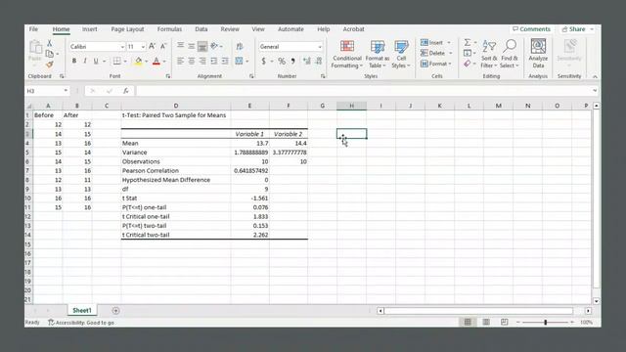Increase font size with large A icon
Image resolution: width=626 pixels, height=352 pixels.
[x=153, y=46]
